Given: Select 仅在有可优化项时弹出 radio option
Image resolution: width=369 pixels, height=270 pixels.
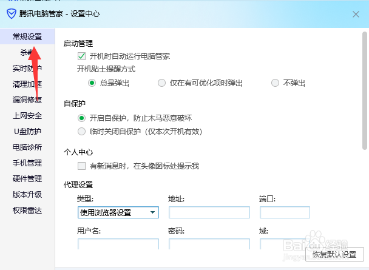Looking at the screenshot, I should tap(161, 83).
